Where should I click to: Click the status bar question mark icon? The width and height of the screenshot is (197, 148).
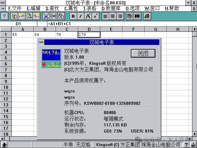click(x=187, y=145)
